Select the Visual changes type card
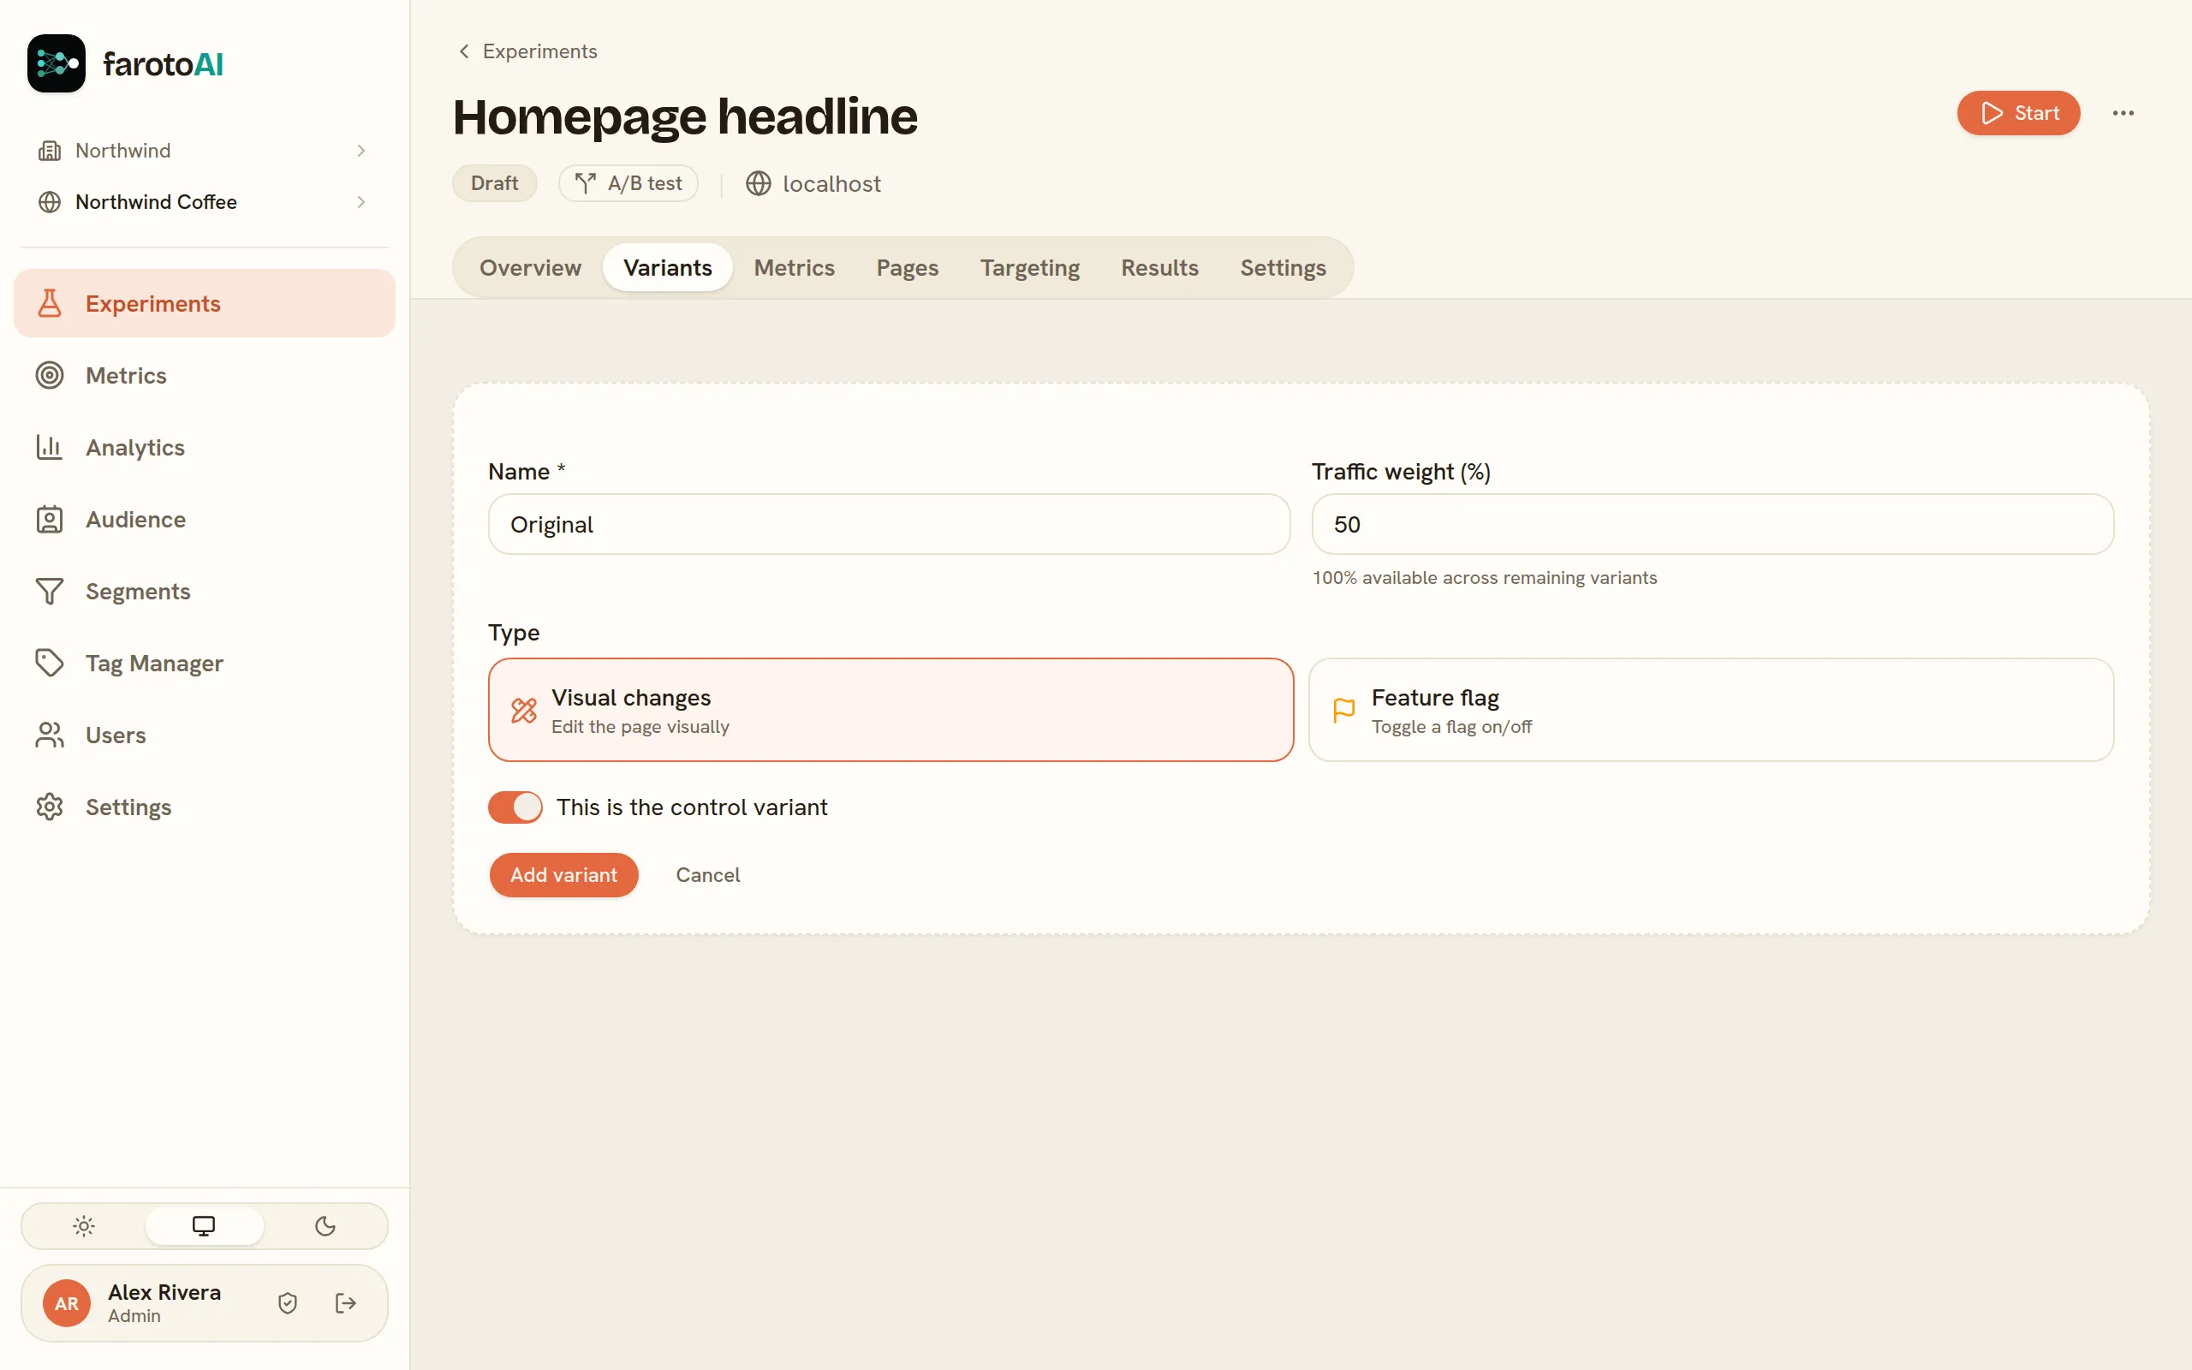 pyautogui.click(x=890, y=710)
